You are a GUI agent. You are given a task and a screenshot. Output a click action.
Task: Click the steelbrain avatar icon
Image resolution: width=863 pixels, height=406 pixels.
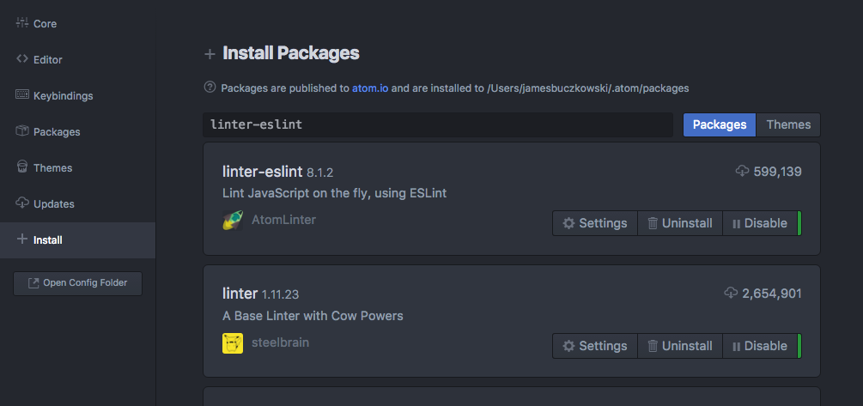(232, 343)
